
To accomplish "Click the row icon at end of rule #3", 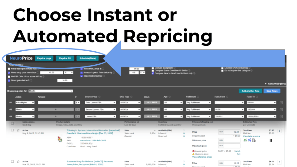I will (281, 117).
